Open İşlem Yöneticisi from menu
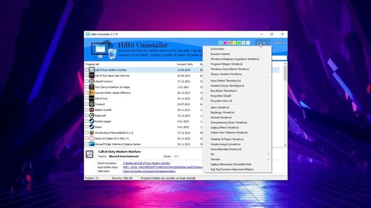 [x=237, y=107]
